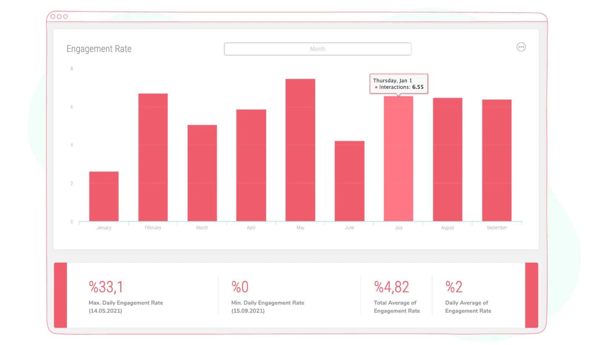Click the %33,1 max engagement value
Viewport: 594px width, 345px height.
coord(106,287)
